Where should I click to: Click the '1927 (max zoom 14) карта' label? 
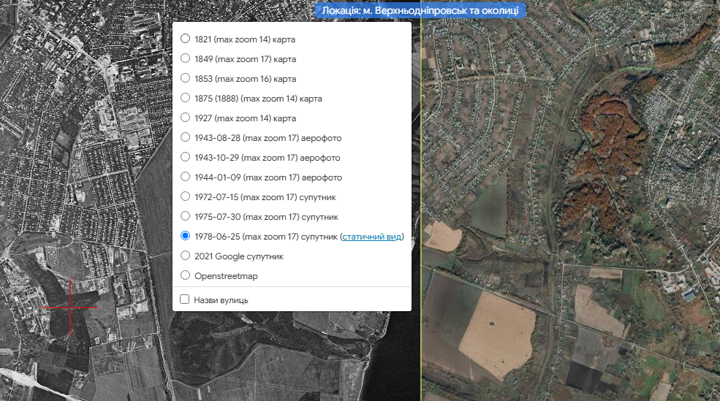pos(245,118)
